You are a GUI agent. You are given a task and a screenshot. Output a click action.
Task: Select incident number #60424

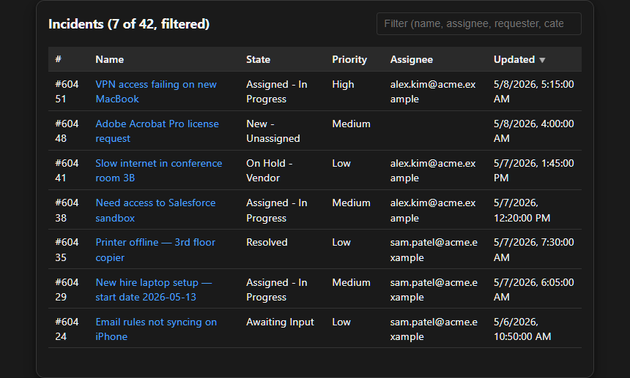click(x=67, y=329)
